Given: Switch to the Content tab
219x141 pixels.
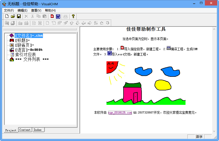Looking at the screenshot, I should point(25,130).
